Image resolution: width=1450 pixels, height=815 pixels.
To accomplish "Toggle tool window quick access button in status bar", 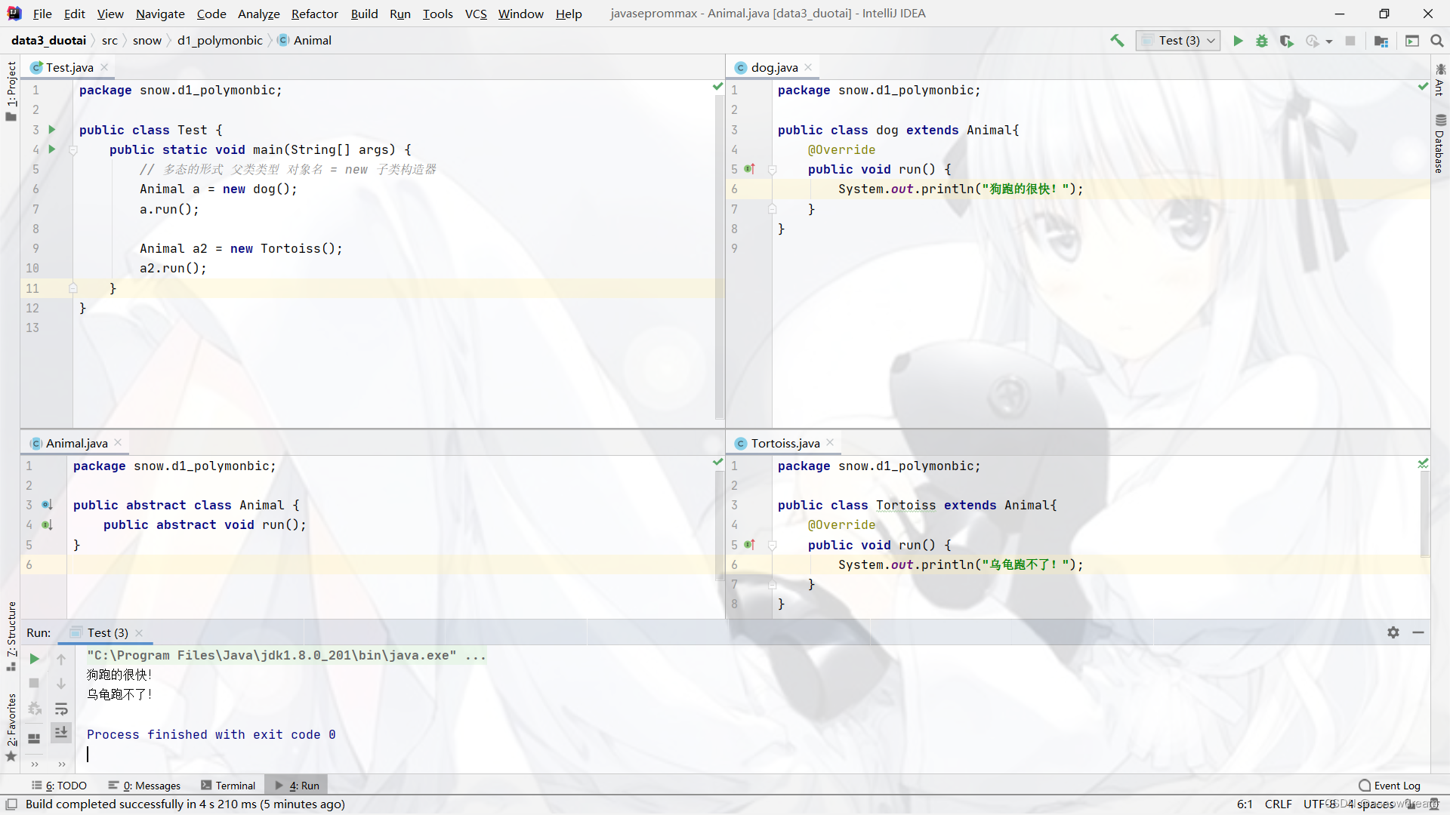I will tap(11, 804).
